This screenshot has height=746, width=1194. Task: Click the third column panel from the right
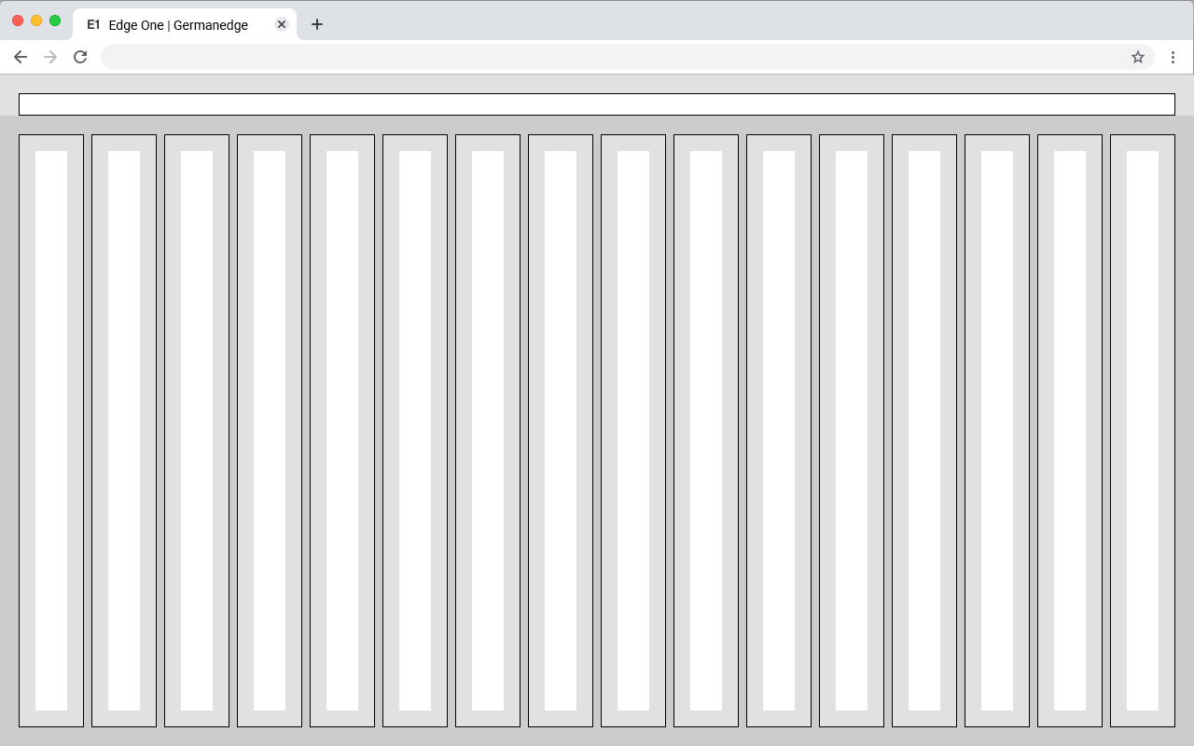(x=997, y=430)
